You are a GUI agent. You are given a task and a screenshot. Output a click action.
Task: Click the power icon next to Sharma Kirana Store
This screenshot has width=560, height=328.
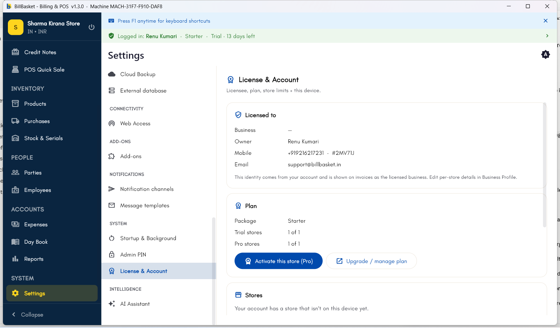coord(92,27)
